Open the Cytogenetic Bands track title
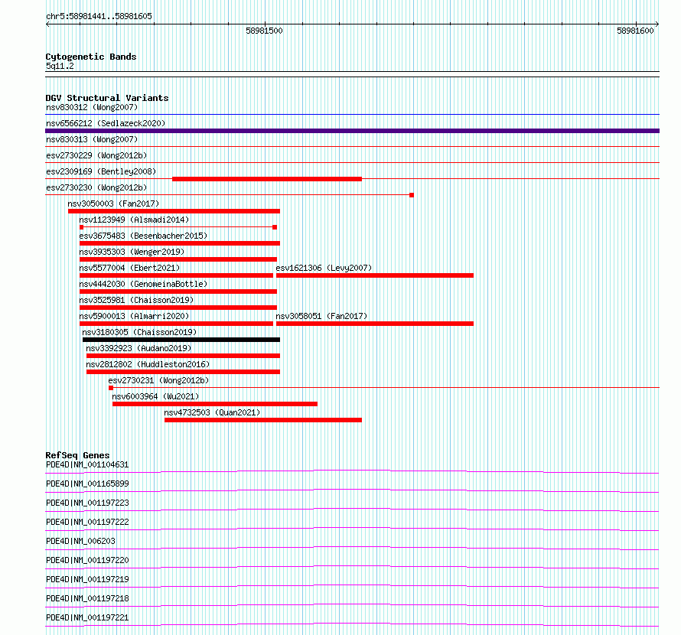Viewport: 681px width, 635px height. 91,57
